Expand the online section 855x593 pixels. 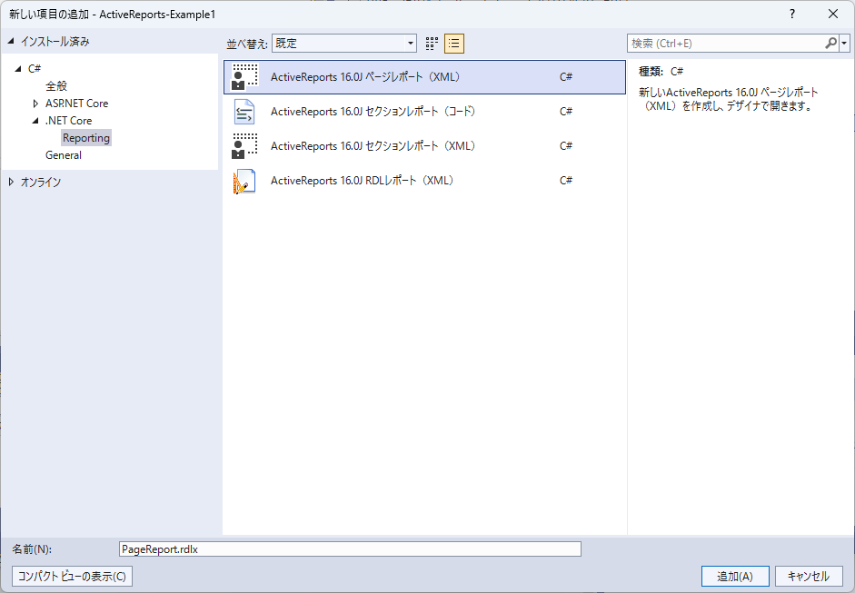(x=11, y=182)
